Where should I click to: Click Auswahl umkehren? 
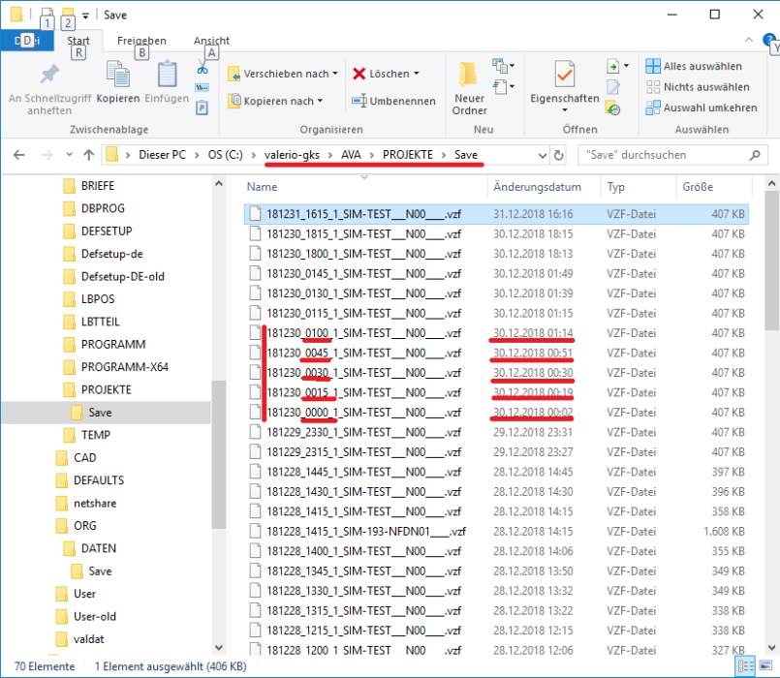point(702,108)
